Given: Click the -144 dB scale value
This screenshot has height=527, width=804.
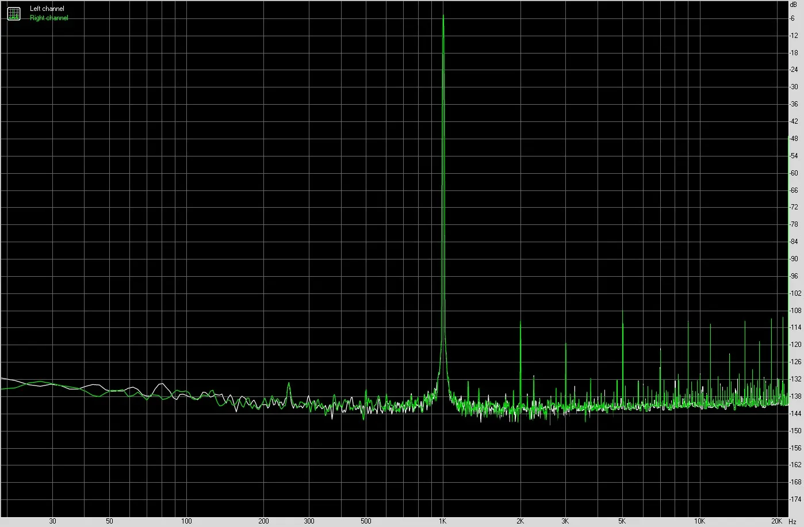Looking at the screenshot, I should [x=795, y=414].
